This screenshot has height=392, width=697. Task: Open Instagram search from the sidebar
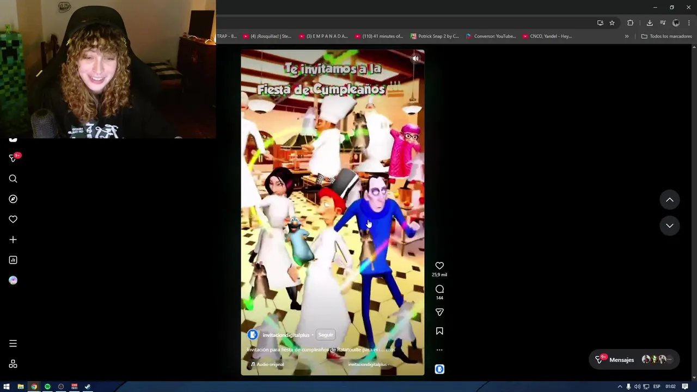click(x=13, y=179)
